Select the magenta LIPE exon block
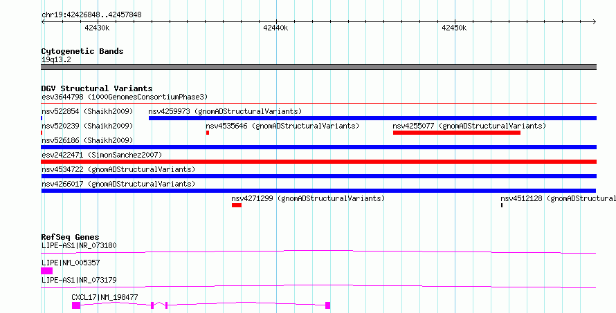The width and height of the screenshot is (616, 313). [47, 271]
